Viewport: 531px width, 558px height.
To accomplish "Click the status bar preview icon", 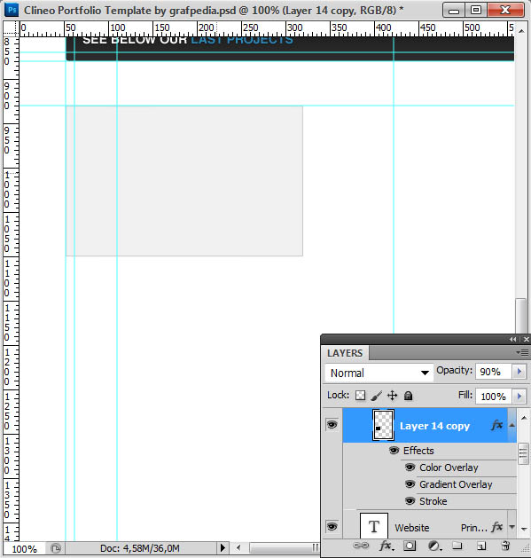I will point(56,548).
